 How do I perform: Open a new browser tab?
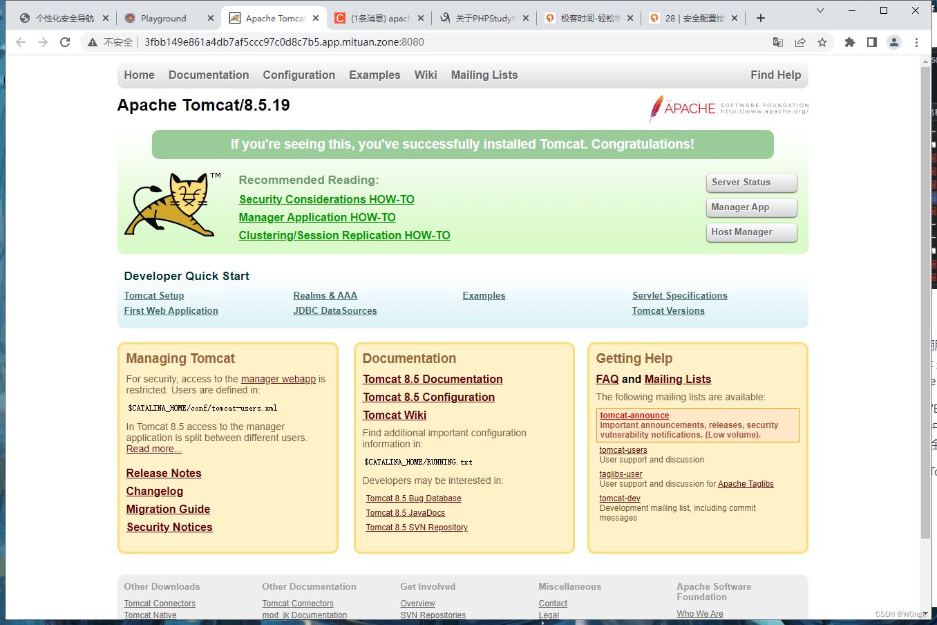click(x=761, y=18)
